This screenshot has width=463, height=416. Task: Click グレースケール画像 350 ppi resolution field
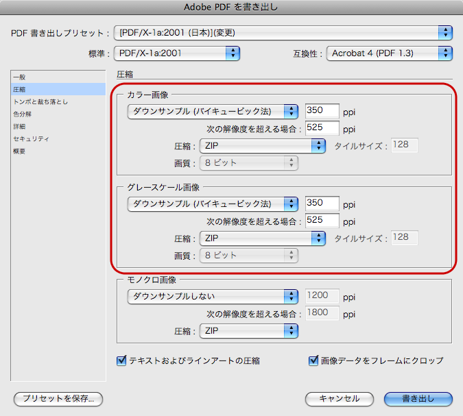(x=322, y=204)
